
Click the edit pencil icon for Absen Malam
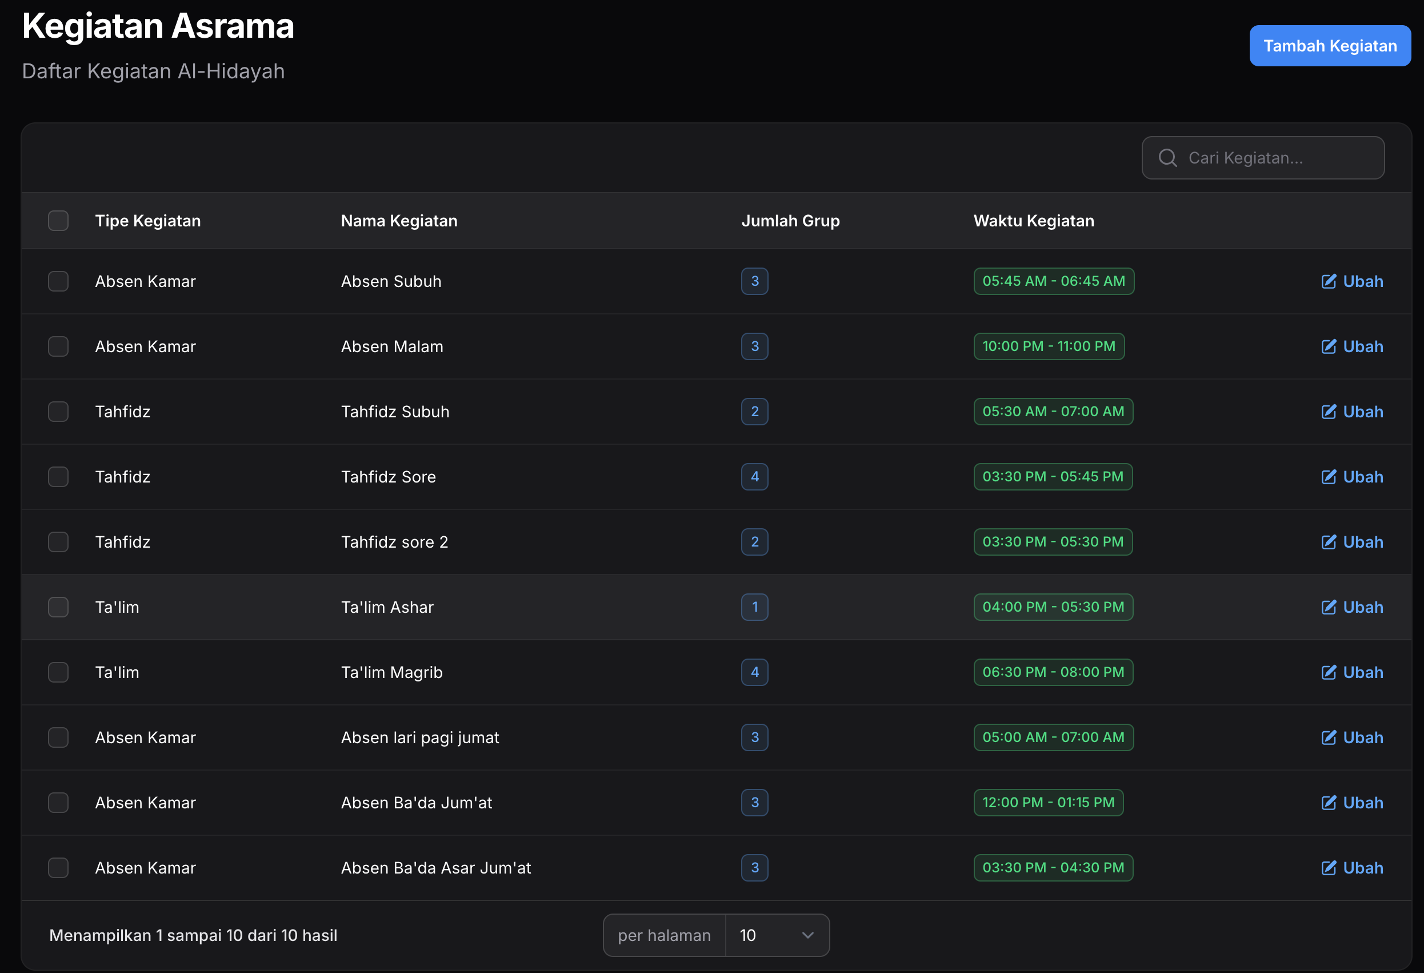click(x=1329, y=346)
